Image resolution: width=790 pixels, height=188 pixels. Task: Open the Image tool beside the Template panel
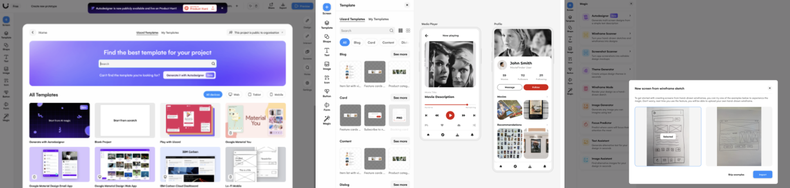[x=327, y=66]
